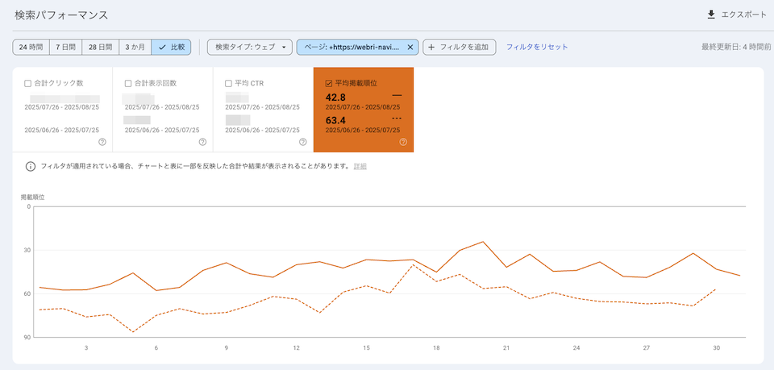Open help icon in 合計表示回数 card
The image size is (774, 370).
(x=202, y=142)
